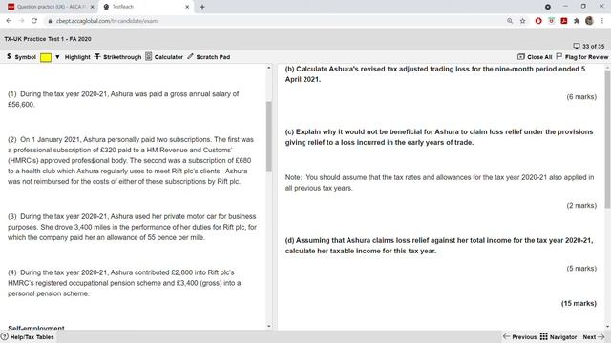Screen dimensions: 611x343
Task: Click the '(6 marks)' label
Action: click(x=581, y=97)
